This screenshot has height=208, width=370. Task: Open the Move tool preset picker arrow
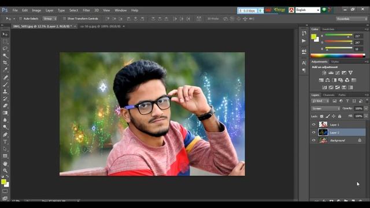pyautogui.click(x=14, y=18)
